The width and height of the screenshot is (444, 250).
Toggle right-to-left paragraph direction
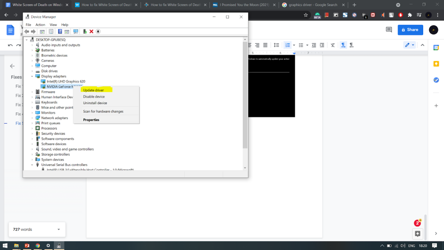click(x=351, y=45)
